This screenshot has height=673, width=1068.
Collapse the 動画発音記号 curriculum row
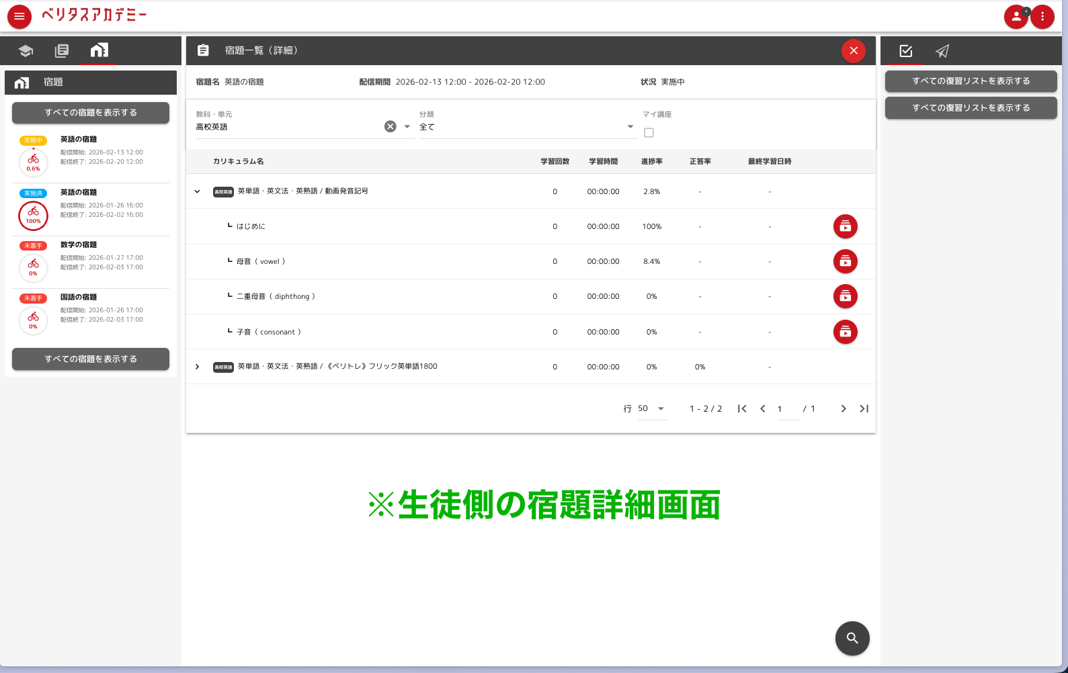click(x=197, y=191)
